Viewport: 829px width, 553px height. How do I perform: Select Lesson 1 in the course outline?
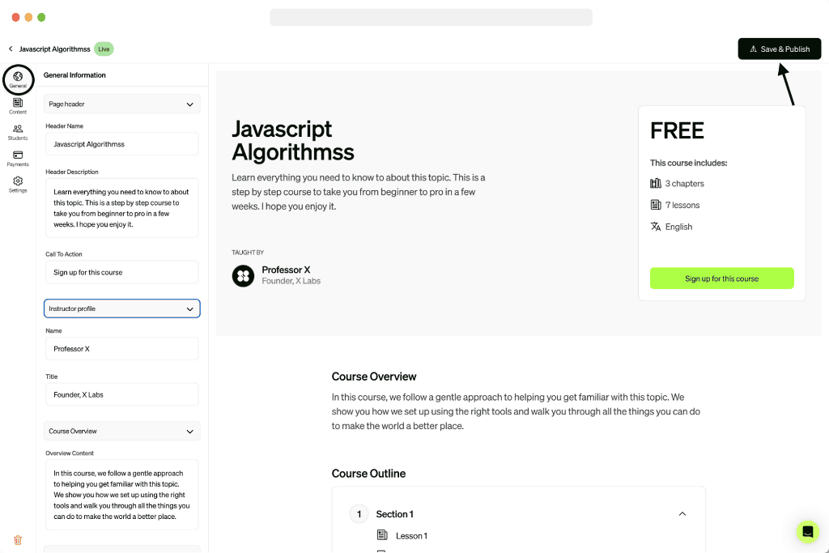coord(411,536)
